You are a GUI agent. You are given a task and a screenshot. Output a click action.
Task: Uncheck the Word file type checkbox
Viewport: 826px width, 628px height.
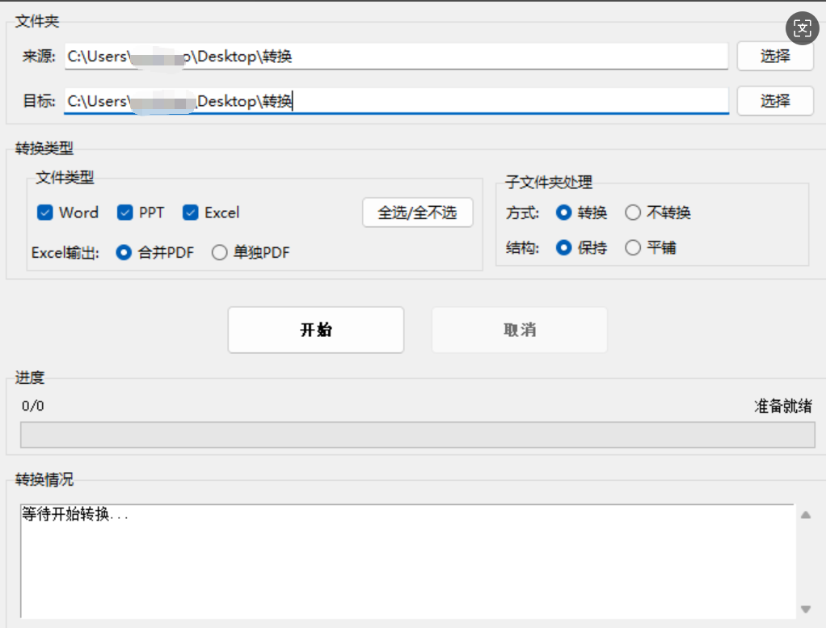point(45,213)
